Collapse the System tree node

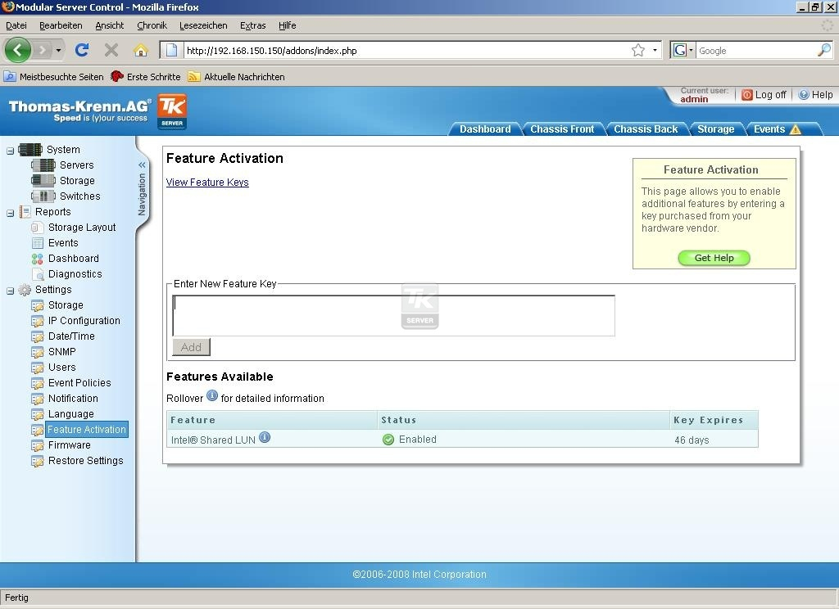tap(11, 150)
